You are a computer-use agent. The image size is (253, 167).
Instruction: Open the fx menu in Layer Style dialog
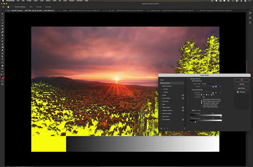161,129
